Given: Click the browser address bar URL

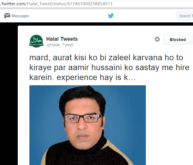Looking at the screenshot, I should pyautogui.click(x=56, y=4).
